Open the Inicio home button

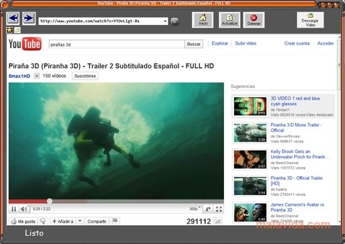203,20
